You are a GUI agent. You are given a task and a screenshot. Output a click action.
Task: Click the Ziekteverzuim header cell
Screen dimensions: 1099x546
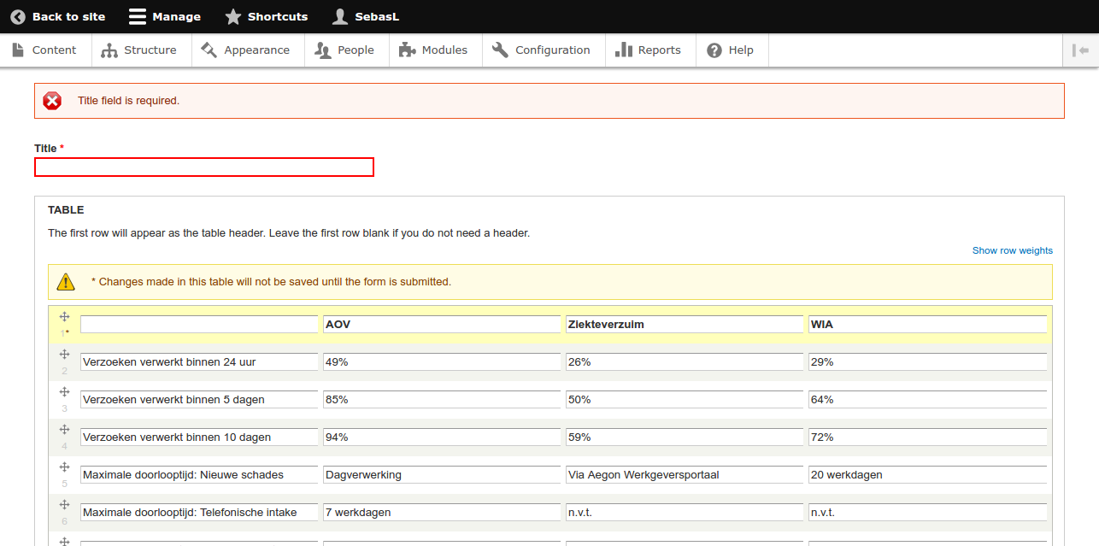tap(684, 325)
